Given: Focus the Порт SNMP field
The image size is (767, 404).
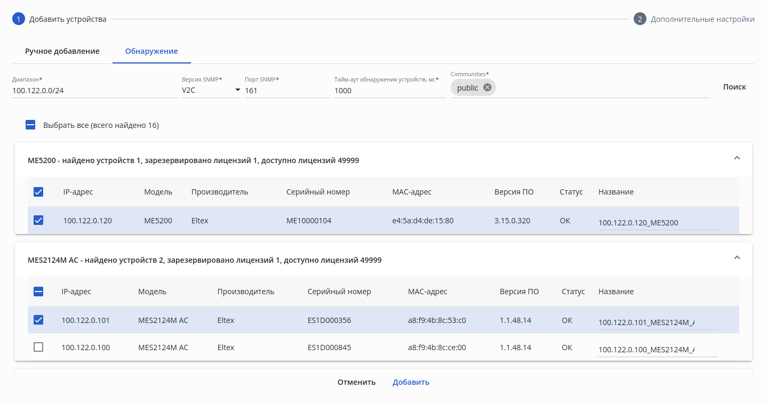Looking at the screenshot, I should coord(287,91).
